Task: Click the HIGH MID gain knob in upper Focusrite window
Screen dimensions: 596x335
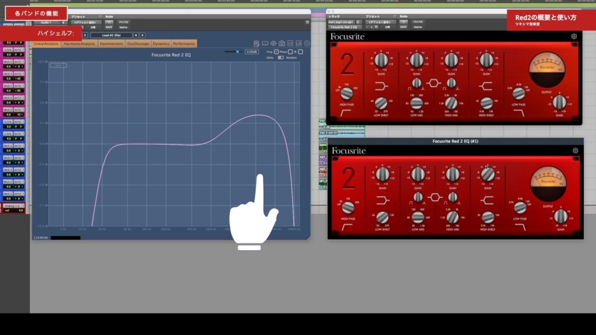Action: (x=451, y=60)
